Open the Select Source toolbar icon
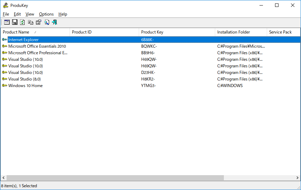This screenshot has width=301, height=190. tap(7, 22)
